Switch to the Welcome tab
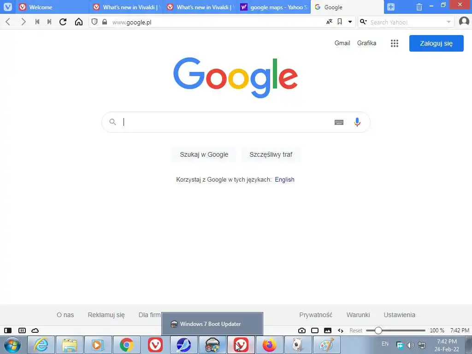 (52, 7)
